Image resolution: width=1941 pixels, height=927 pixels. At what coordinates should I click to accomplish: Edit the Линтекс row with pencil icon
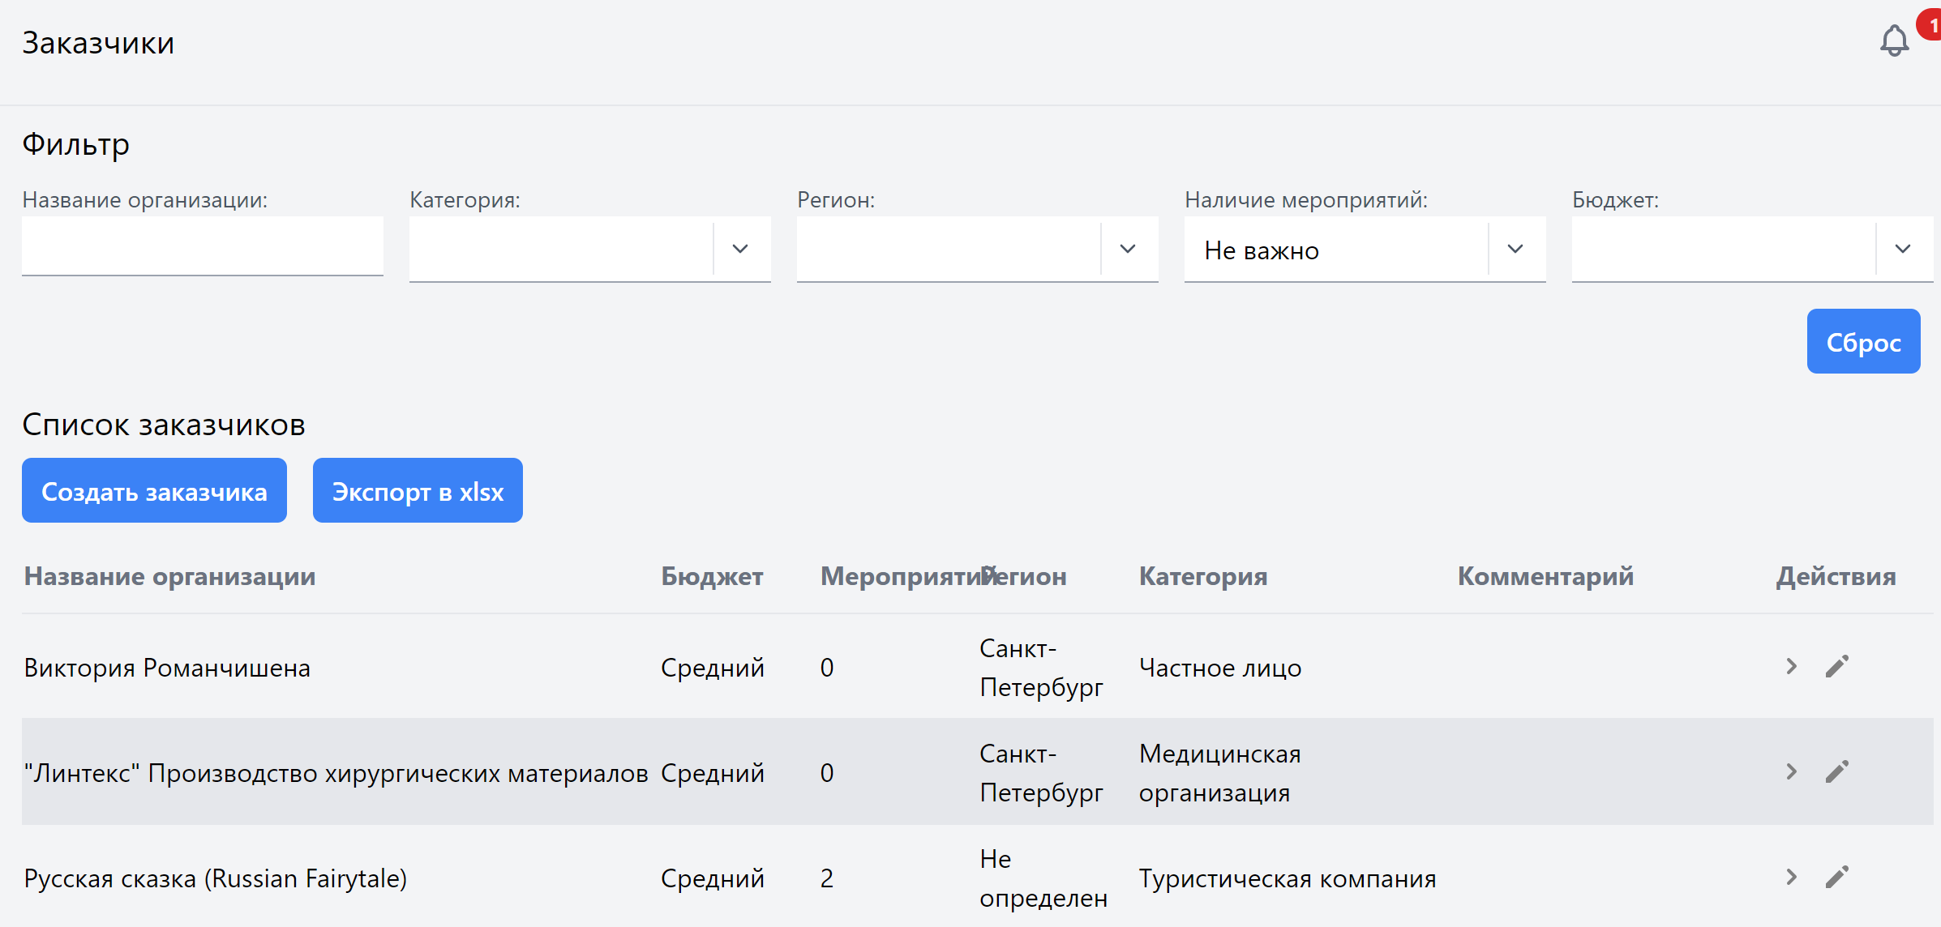pyautogui.click(x=1837, y=771)
